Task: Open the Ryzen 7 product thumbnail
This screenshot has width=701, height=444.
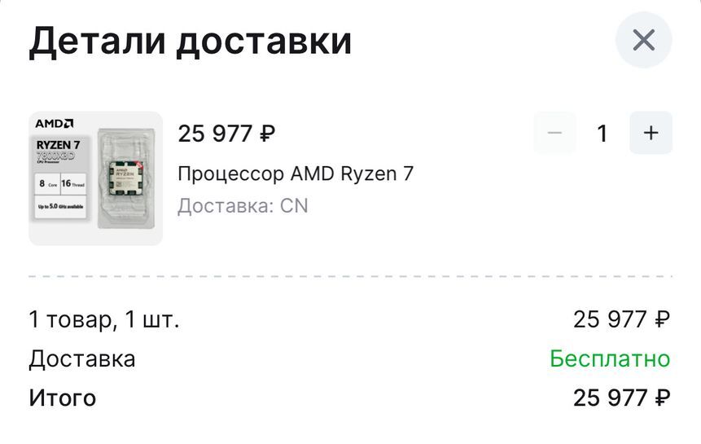Action: (95, 178)
